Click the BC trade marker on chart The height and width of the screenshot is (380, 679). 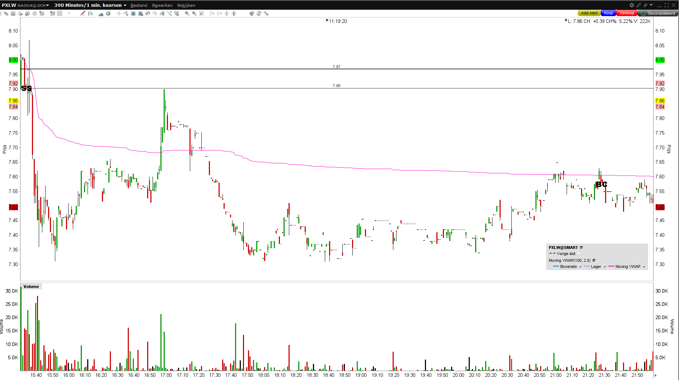[601, 184]
